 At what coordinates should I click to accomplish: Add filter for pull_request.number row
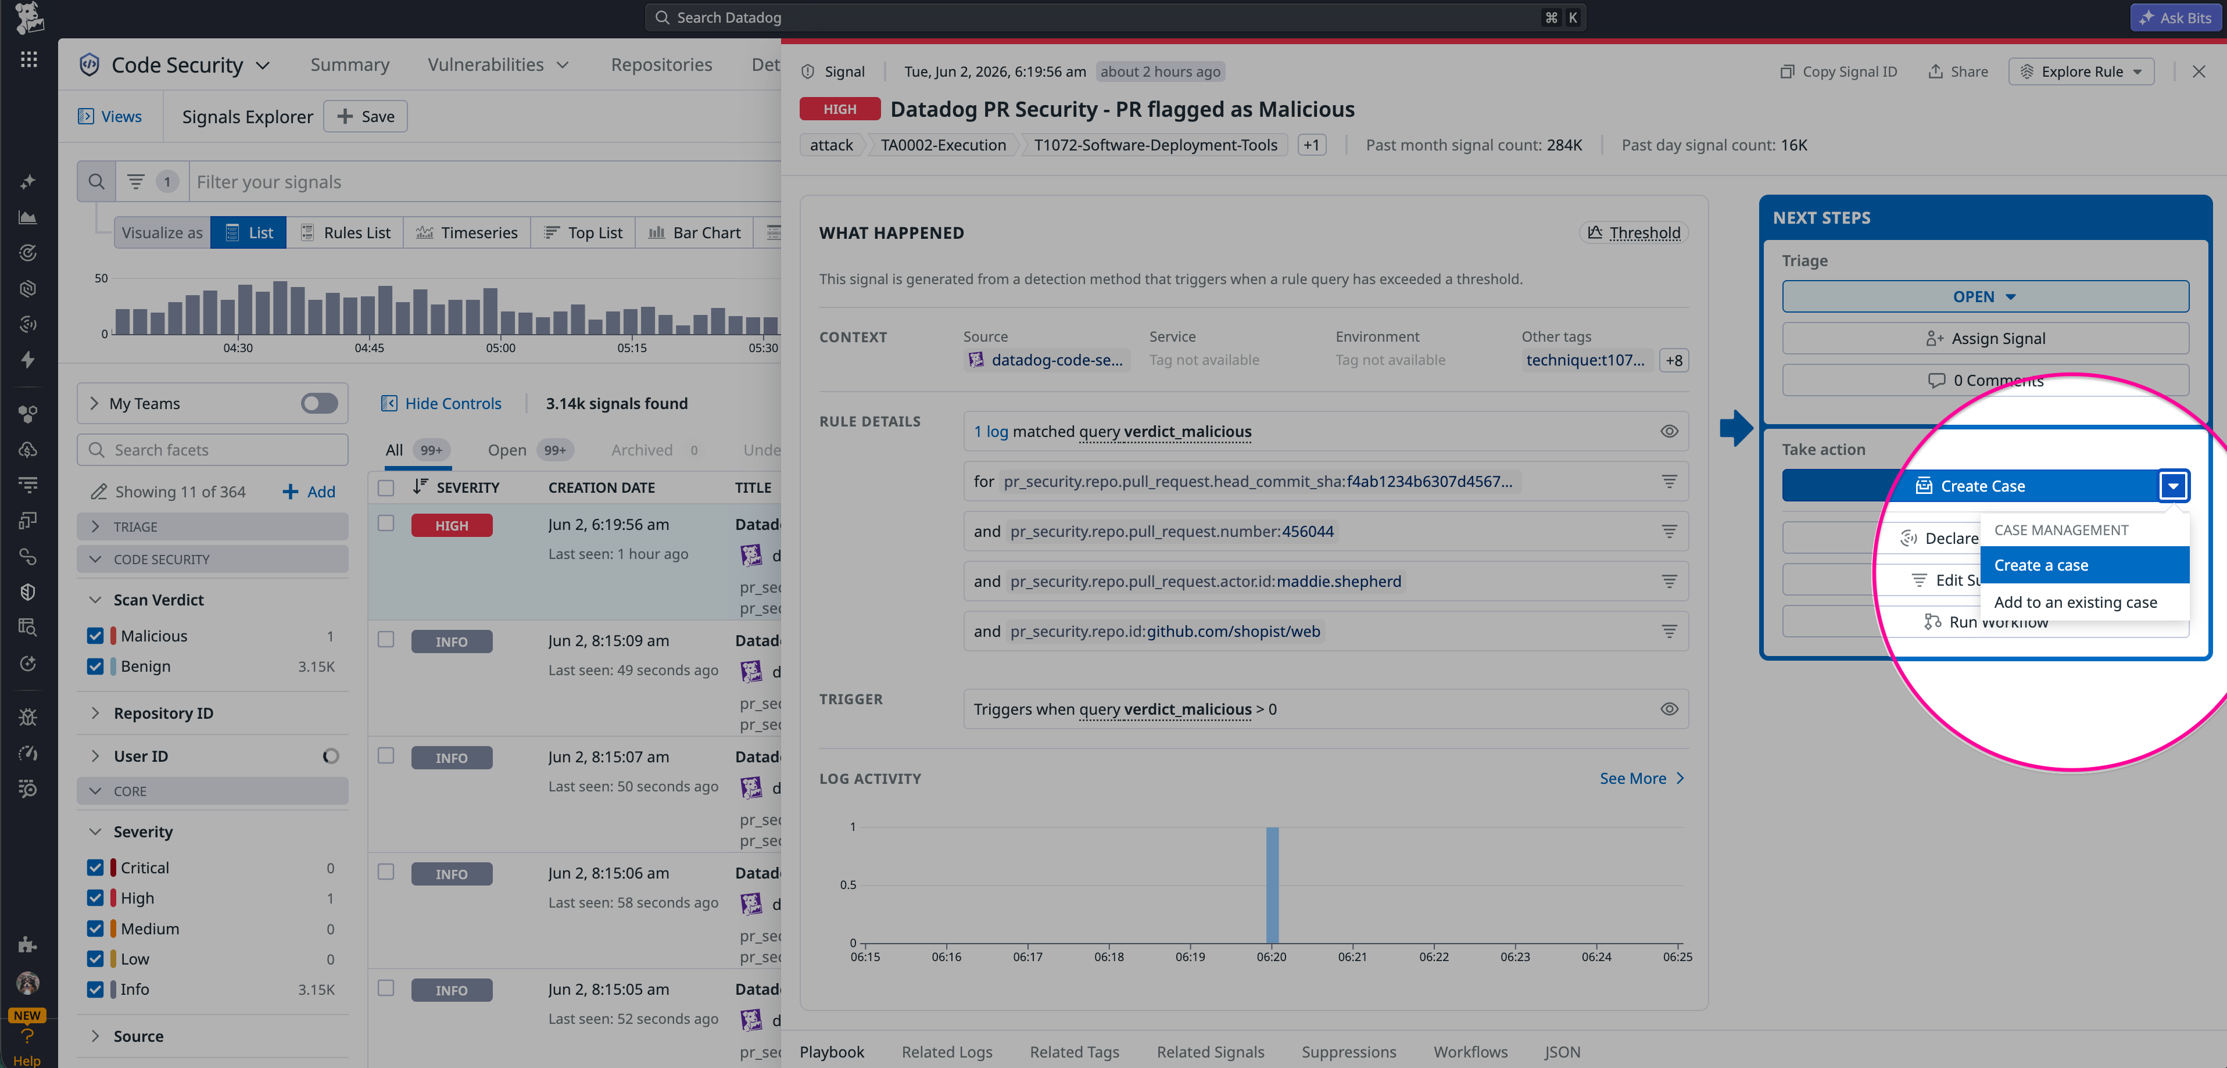pos(1669,532)
